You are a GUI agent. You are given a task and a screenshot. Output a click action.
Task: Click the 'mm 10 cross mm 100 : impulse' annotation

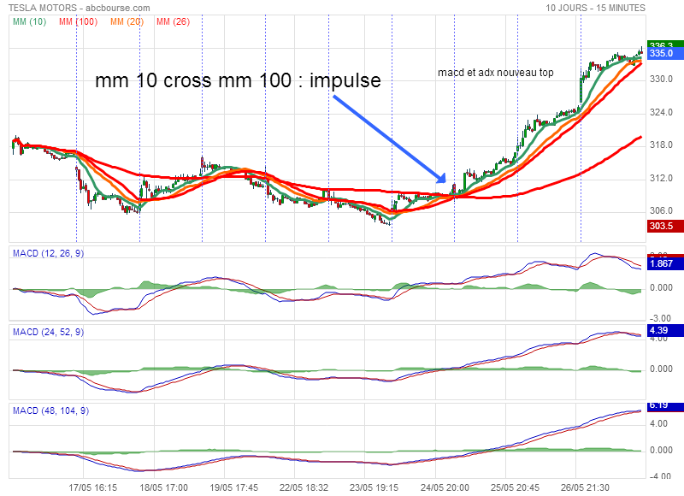(239, 80)
